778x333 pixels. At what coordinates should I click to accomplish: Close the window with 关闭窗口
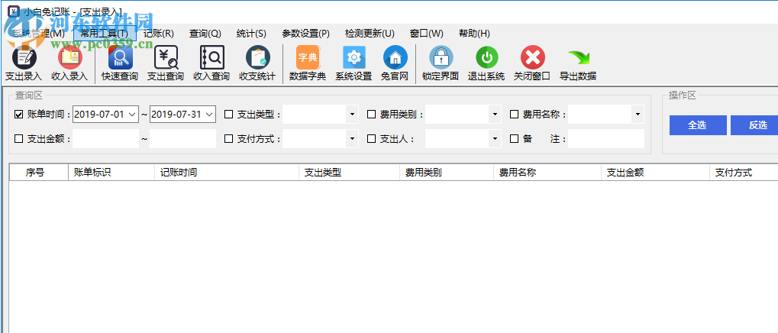[532, 63]
